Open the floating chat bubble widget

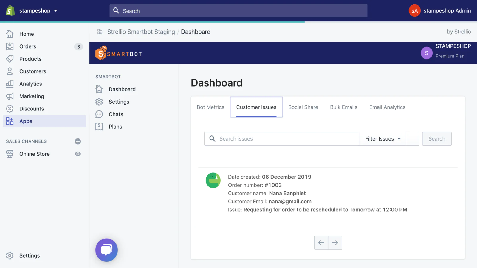coord(106,250)
